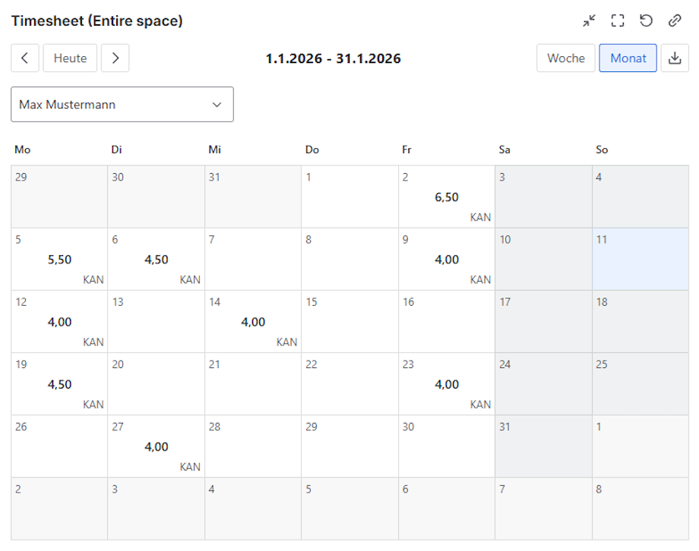Image resolution: width=699 pixels, height=551 pixels.
Task: Click the KAN label on January 6
Action: 190,280
